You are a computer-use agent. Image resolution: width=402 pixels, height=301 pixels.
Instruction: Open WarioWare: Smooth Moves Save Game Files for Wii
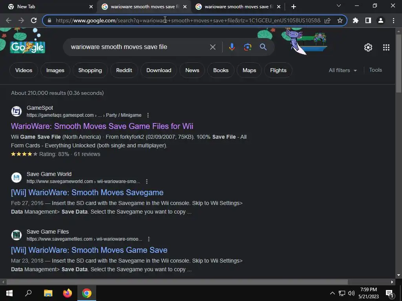point(102,126)
